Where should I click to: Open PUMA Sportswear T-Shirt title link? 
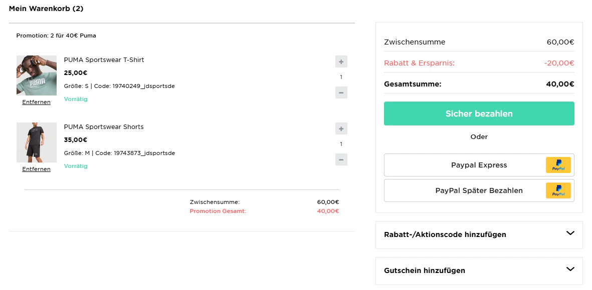click(104, 59)
